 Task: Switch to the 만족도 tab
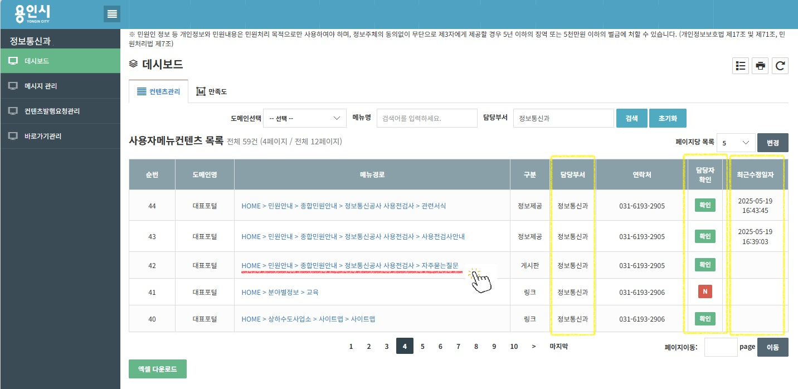point(212,91)
